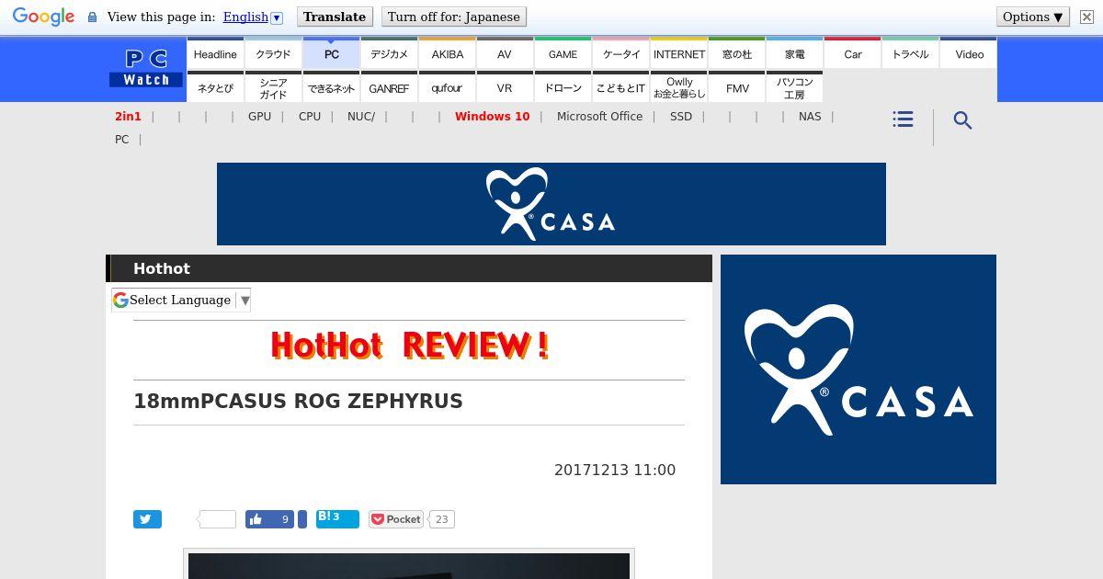Click the Translate button
The image size is (1103, 579).
[x=335, y=17]
